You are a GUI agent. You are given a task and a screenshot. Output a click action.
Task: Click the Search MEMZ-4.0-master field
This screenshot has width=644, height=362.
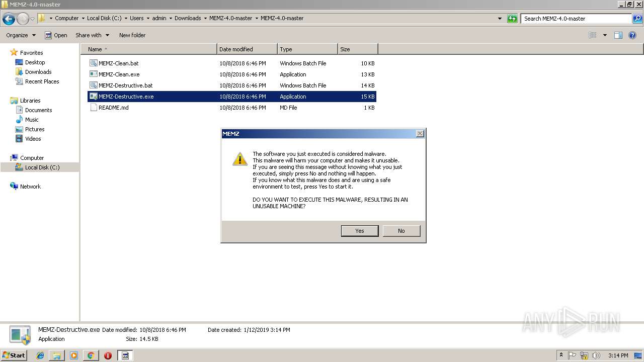pyautogui.click(x=577, y=19)
